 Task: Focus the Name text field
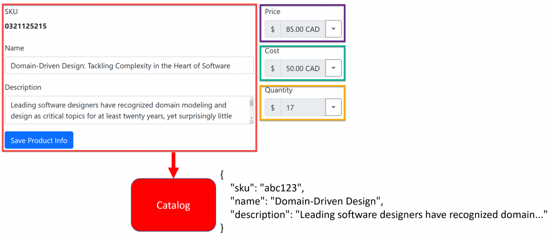tap(129, 65)
